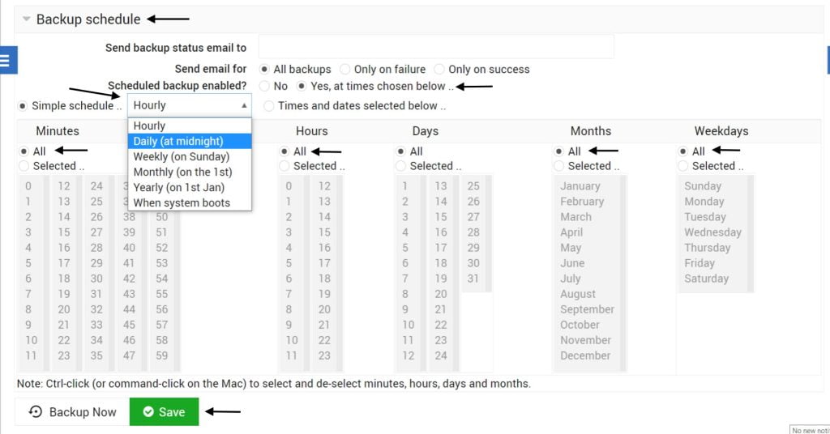
Task: Choose 'When system boots' schedule option
Action: pos(182,202)
